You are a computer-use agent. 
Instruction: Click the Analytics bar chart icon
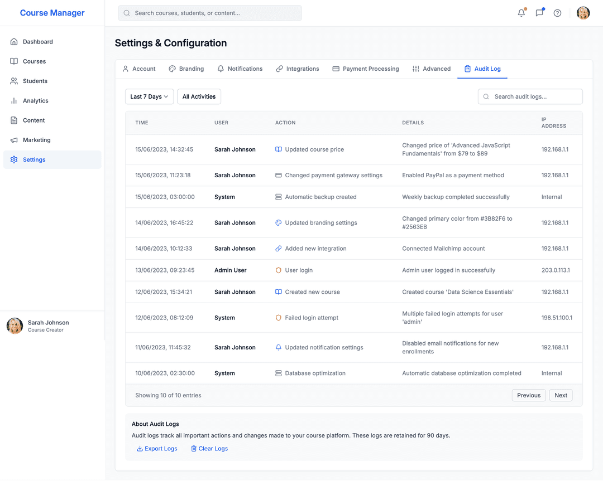(x=14, y=101)
